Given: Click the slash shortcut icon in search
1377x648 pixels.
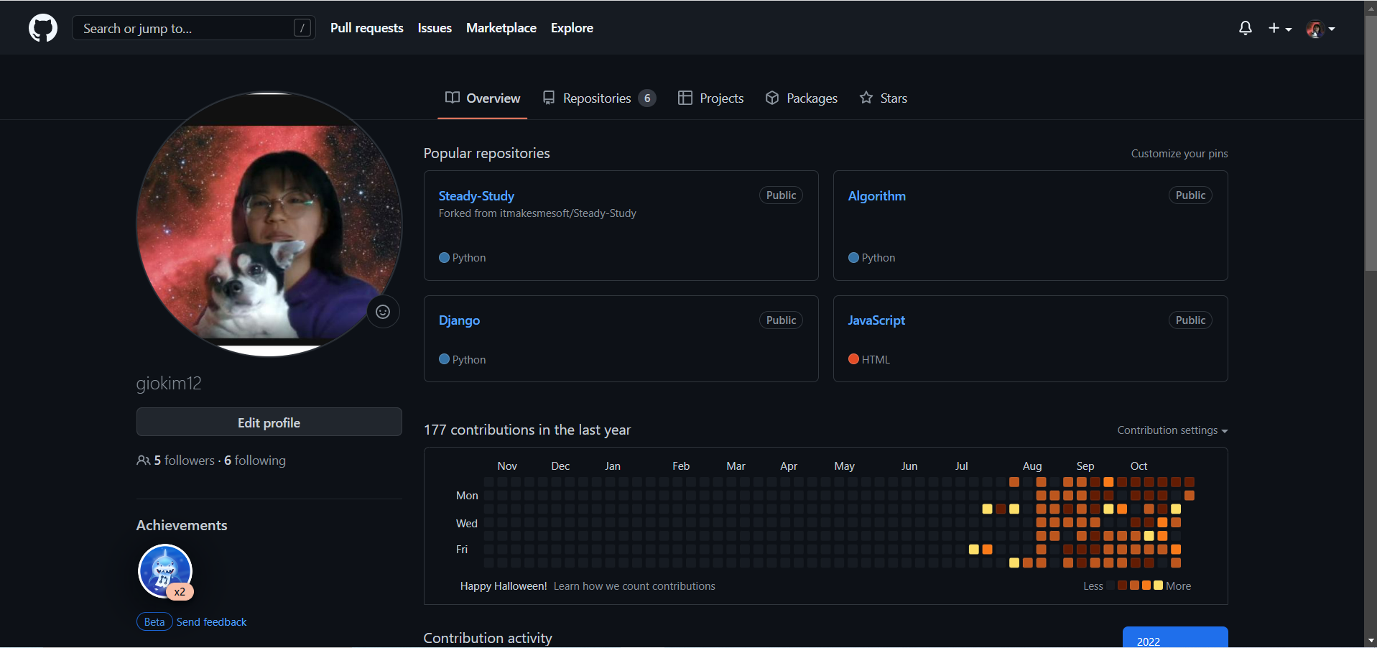Looking at the screenshot, I should (302, 28).
